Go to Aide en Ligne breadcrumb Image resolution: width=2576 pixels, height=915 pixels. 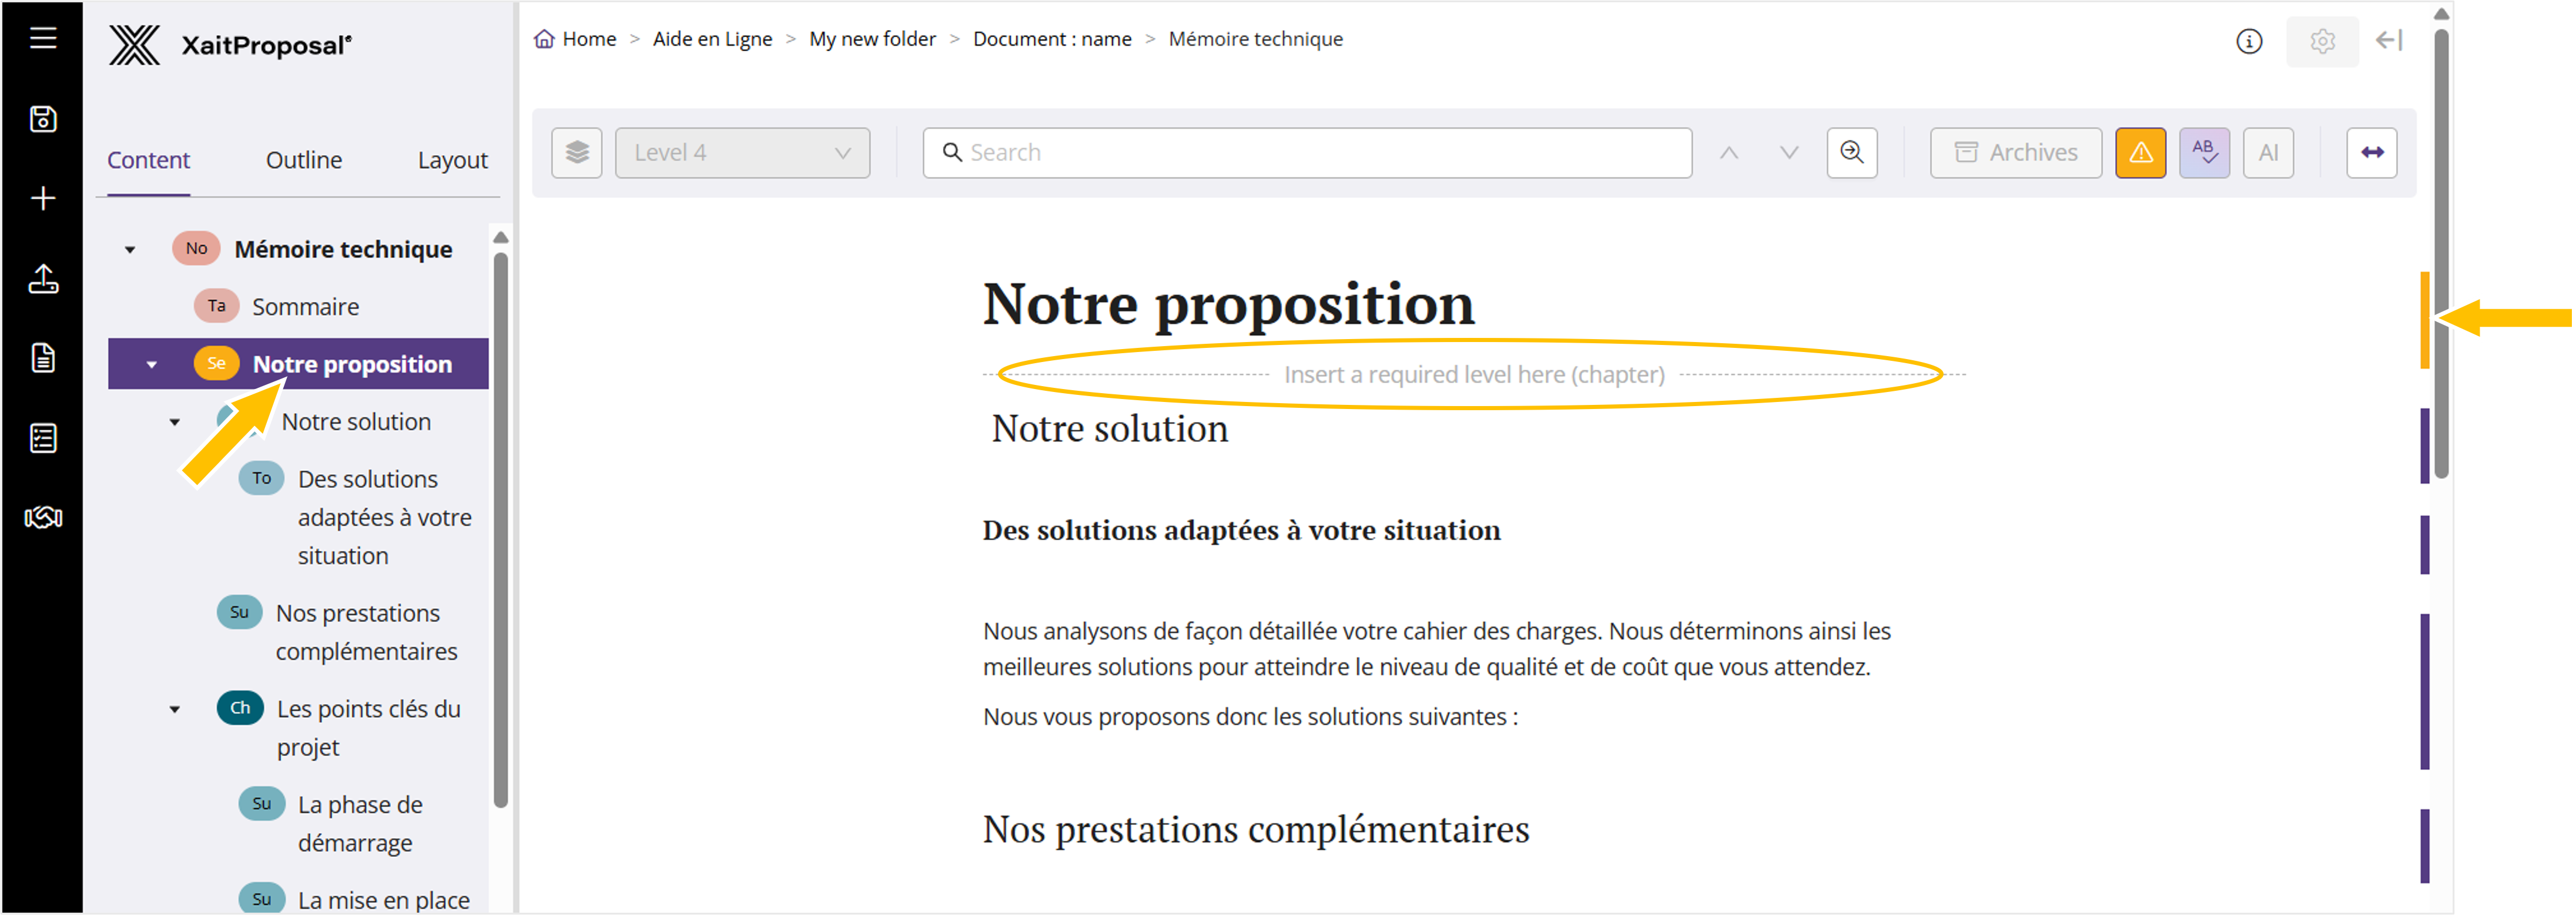[712, 39]
